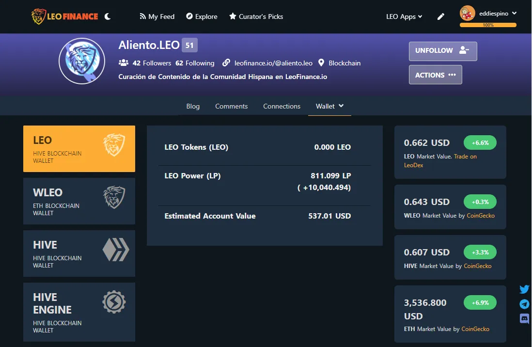Click the location pin icon

[321, 63]
